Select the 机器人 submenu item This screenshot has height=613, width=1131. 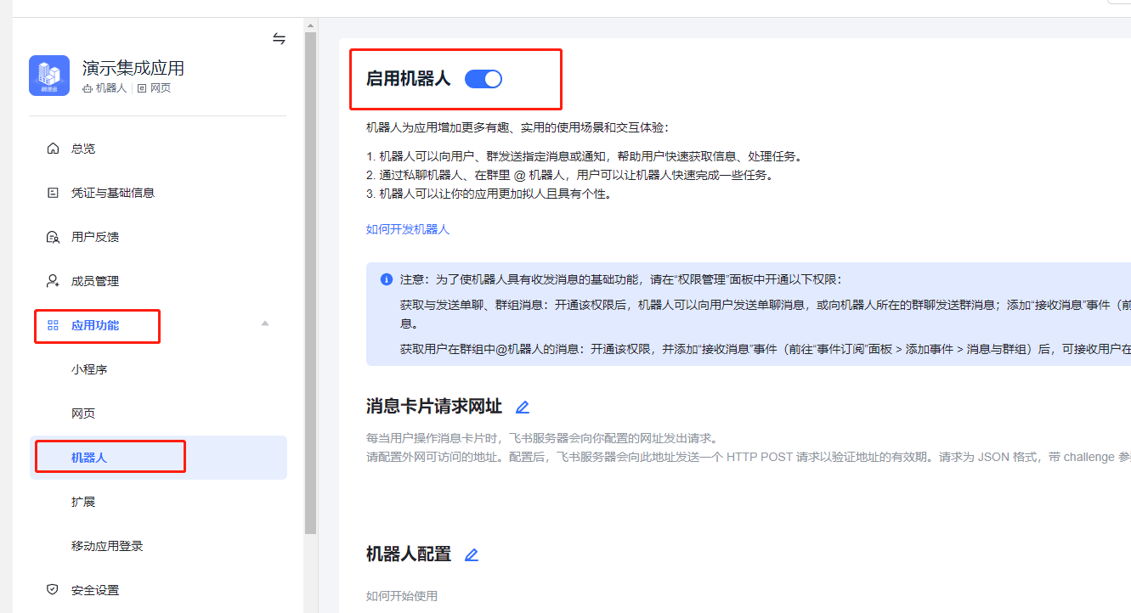158,458
